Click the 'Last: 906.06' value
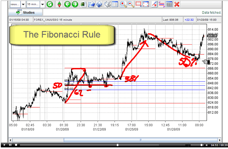 coord(170,20)
